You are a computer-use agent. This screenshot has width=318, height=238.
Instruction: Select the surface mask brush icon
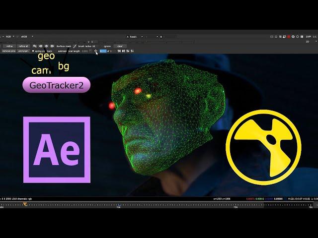coord(75,46)
